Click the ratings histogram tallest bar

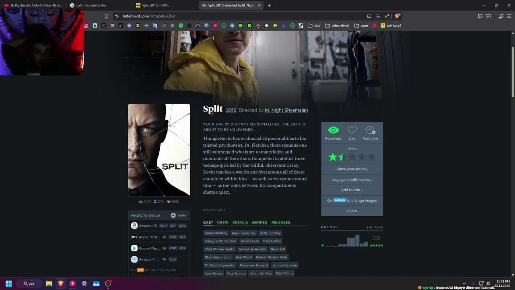pyautogui.click(x=357, y=240)
